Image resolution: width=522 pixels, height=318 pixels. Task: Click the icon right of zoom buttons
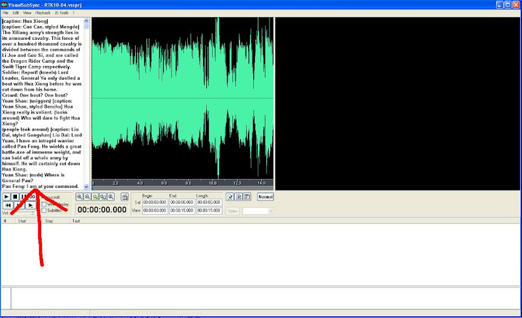pos(125,197)
